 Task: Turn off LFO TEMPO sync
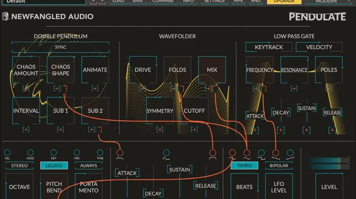point(244,165)
